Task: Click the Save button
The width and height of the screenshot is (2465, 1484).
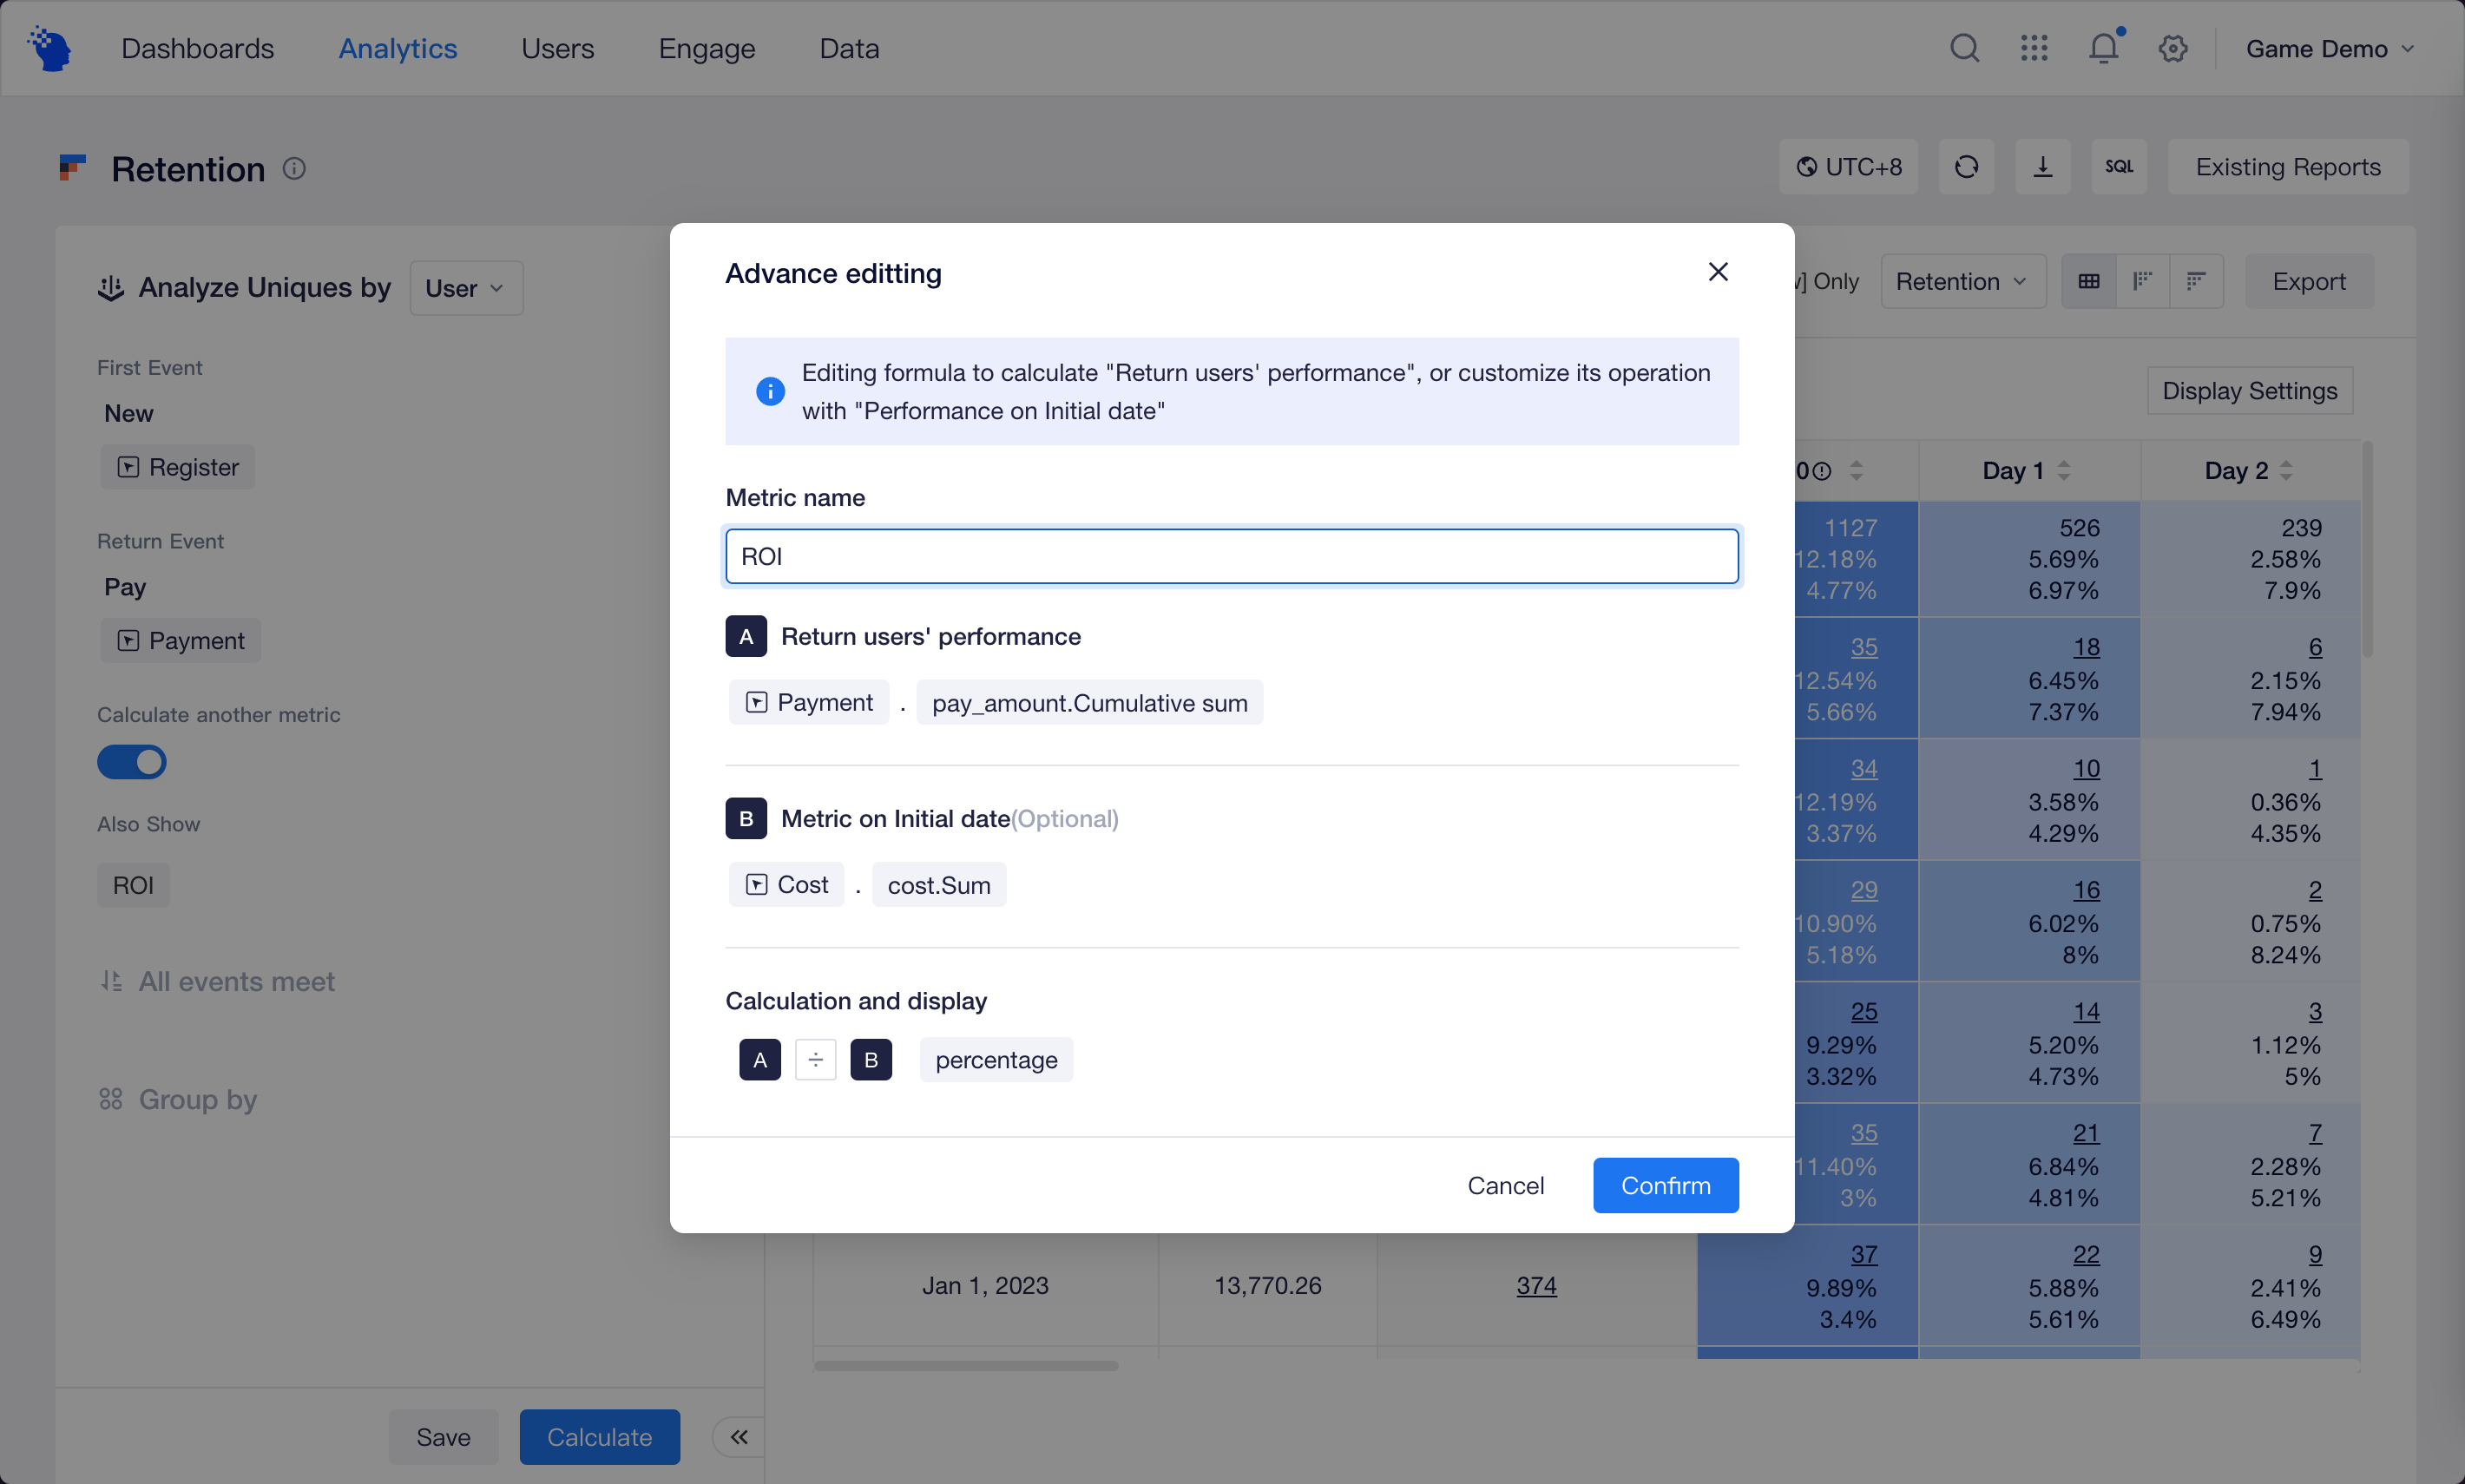Action: coord(443,1437)
